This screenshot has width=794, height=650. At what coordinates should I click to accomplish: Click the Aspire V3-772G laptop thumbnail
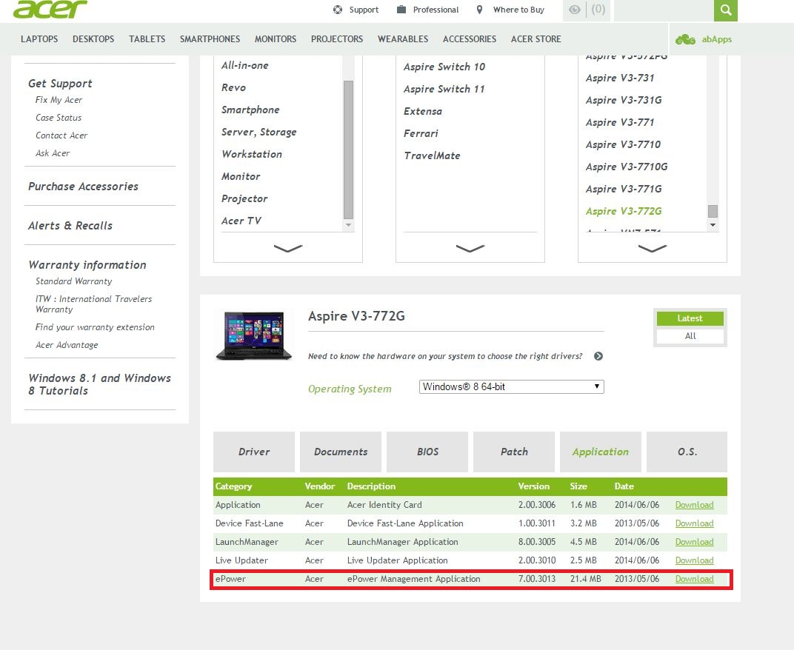coord(250,335)
